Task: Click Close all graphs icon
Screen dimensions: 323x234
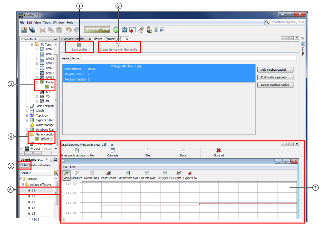Action: pos(218,151)
